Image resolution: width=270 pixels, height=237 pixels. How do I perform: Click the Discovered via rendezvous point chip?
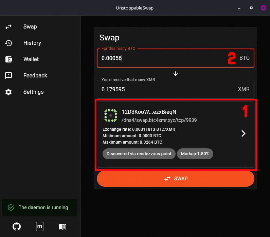[139, 154]
